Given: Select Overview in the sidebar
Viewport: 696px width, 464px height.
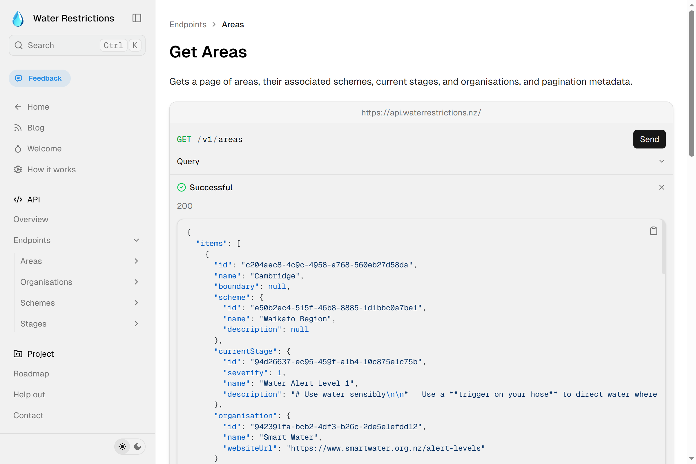Looking at the screenshot, I should (31, 219).
